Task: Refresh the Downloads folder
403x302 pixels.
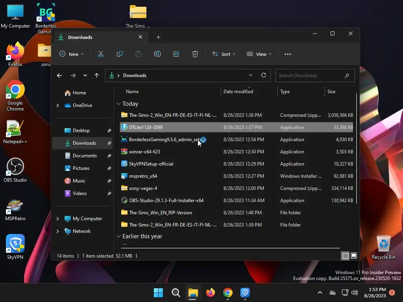Action: [263, 75]
